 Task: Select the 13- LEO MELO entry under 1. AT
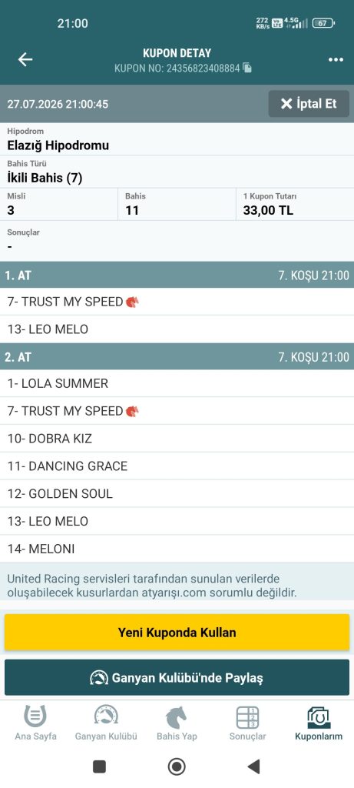coord(177,329)
